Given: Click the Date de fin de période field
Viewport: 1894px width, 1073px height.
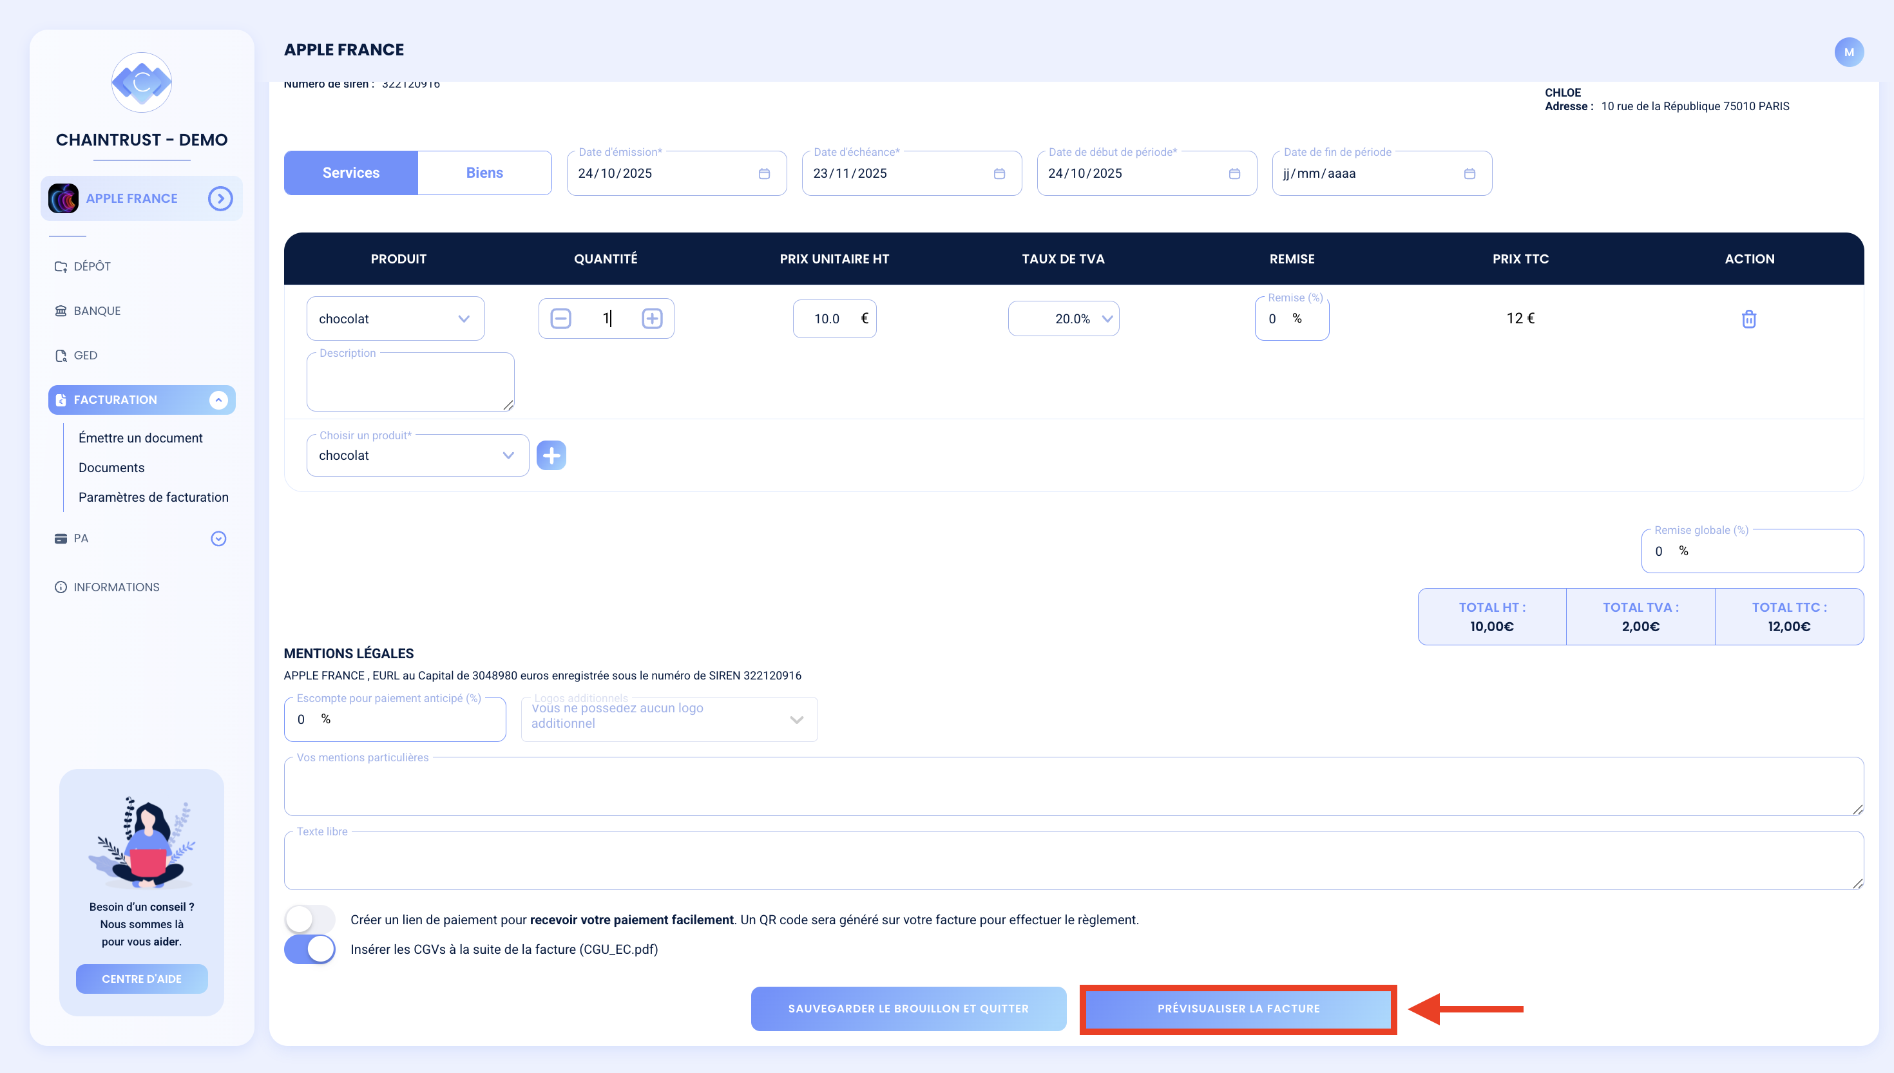Looking at the screenshot, I should 1382,173.
